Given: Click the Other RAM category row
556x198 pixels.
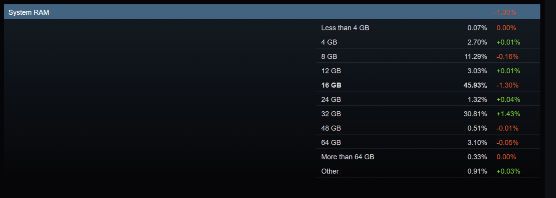Looking at the screenshot, I should [x=330, y=171].
